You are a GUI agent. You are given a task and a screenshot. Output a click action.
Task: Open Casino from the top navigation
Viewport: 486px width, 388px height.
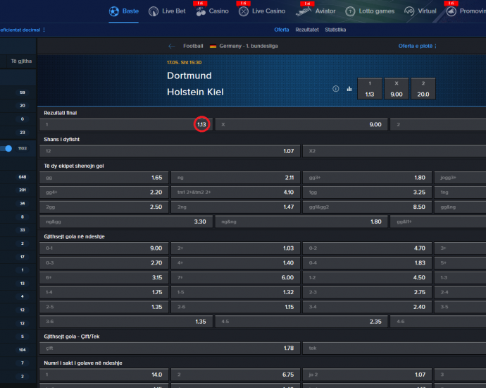point(201,11)
